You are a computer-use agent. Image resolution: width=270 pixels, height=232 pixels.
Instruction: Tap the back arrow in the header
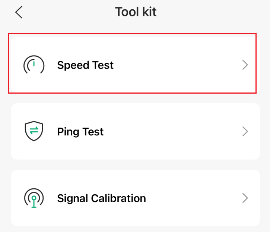(19, 12)
